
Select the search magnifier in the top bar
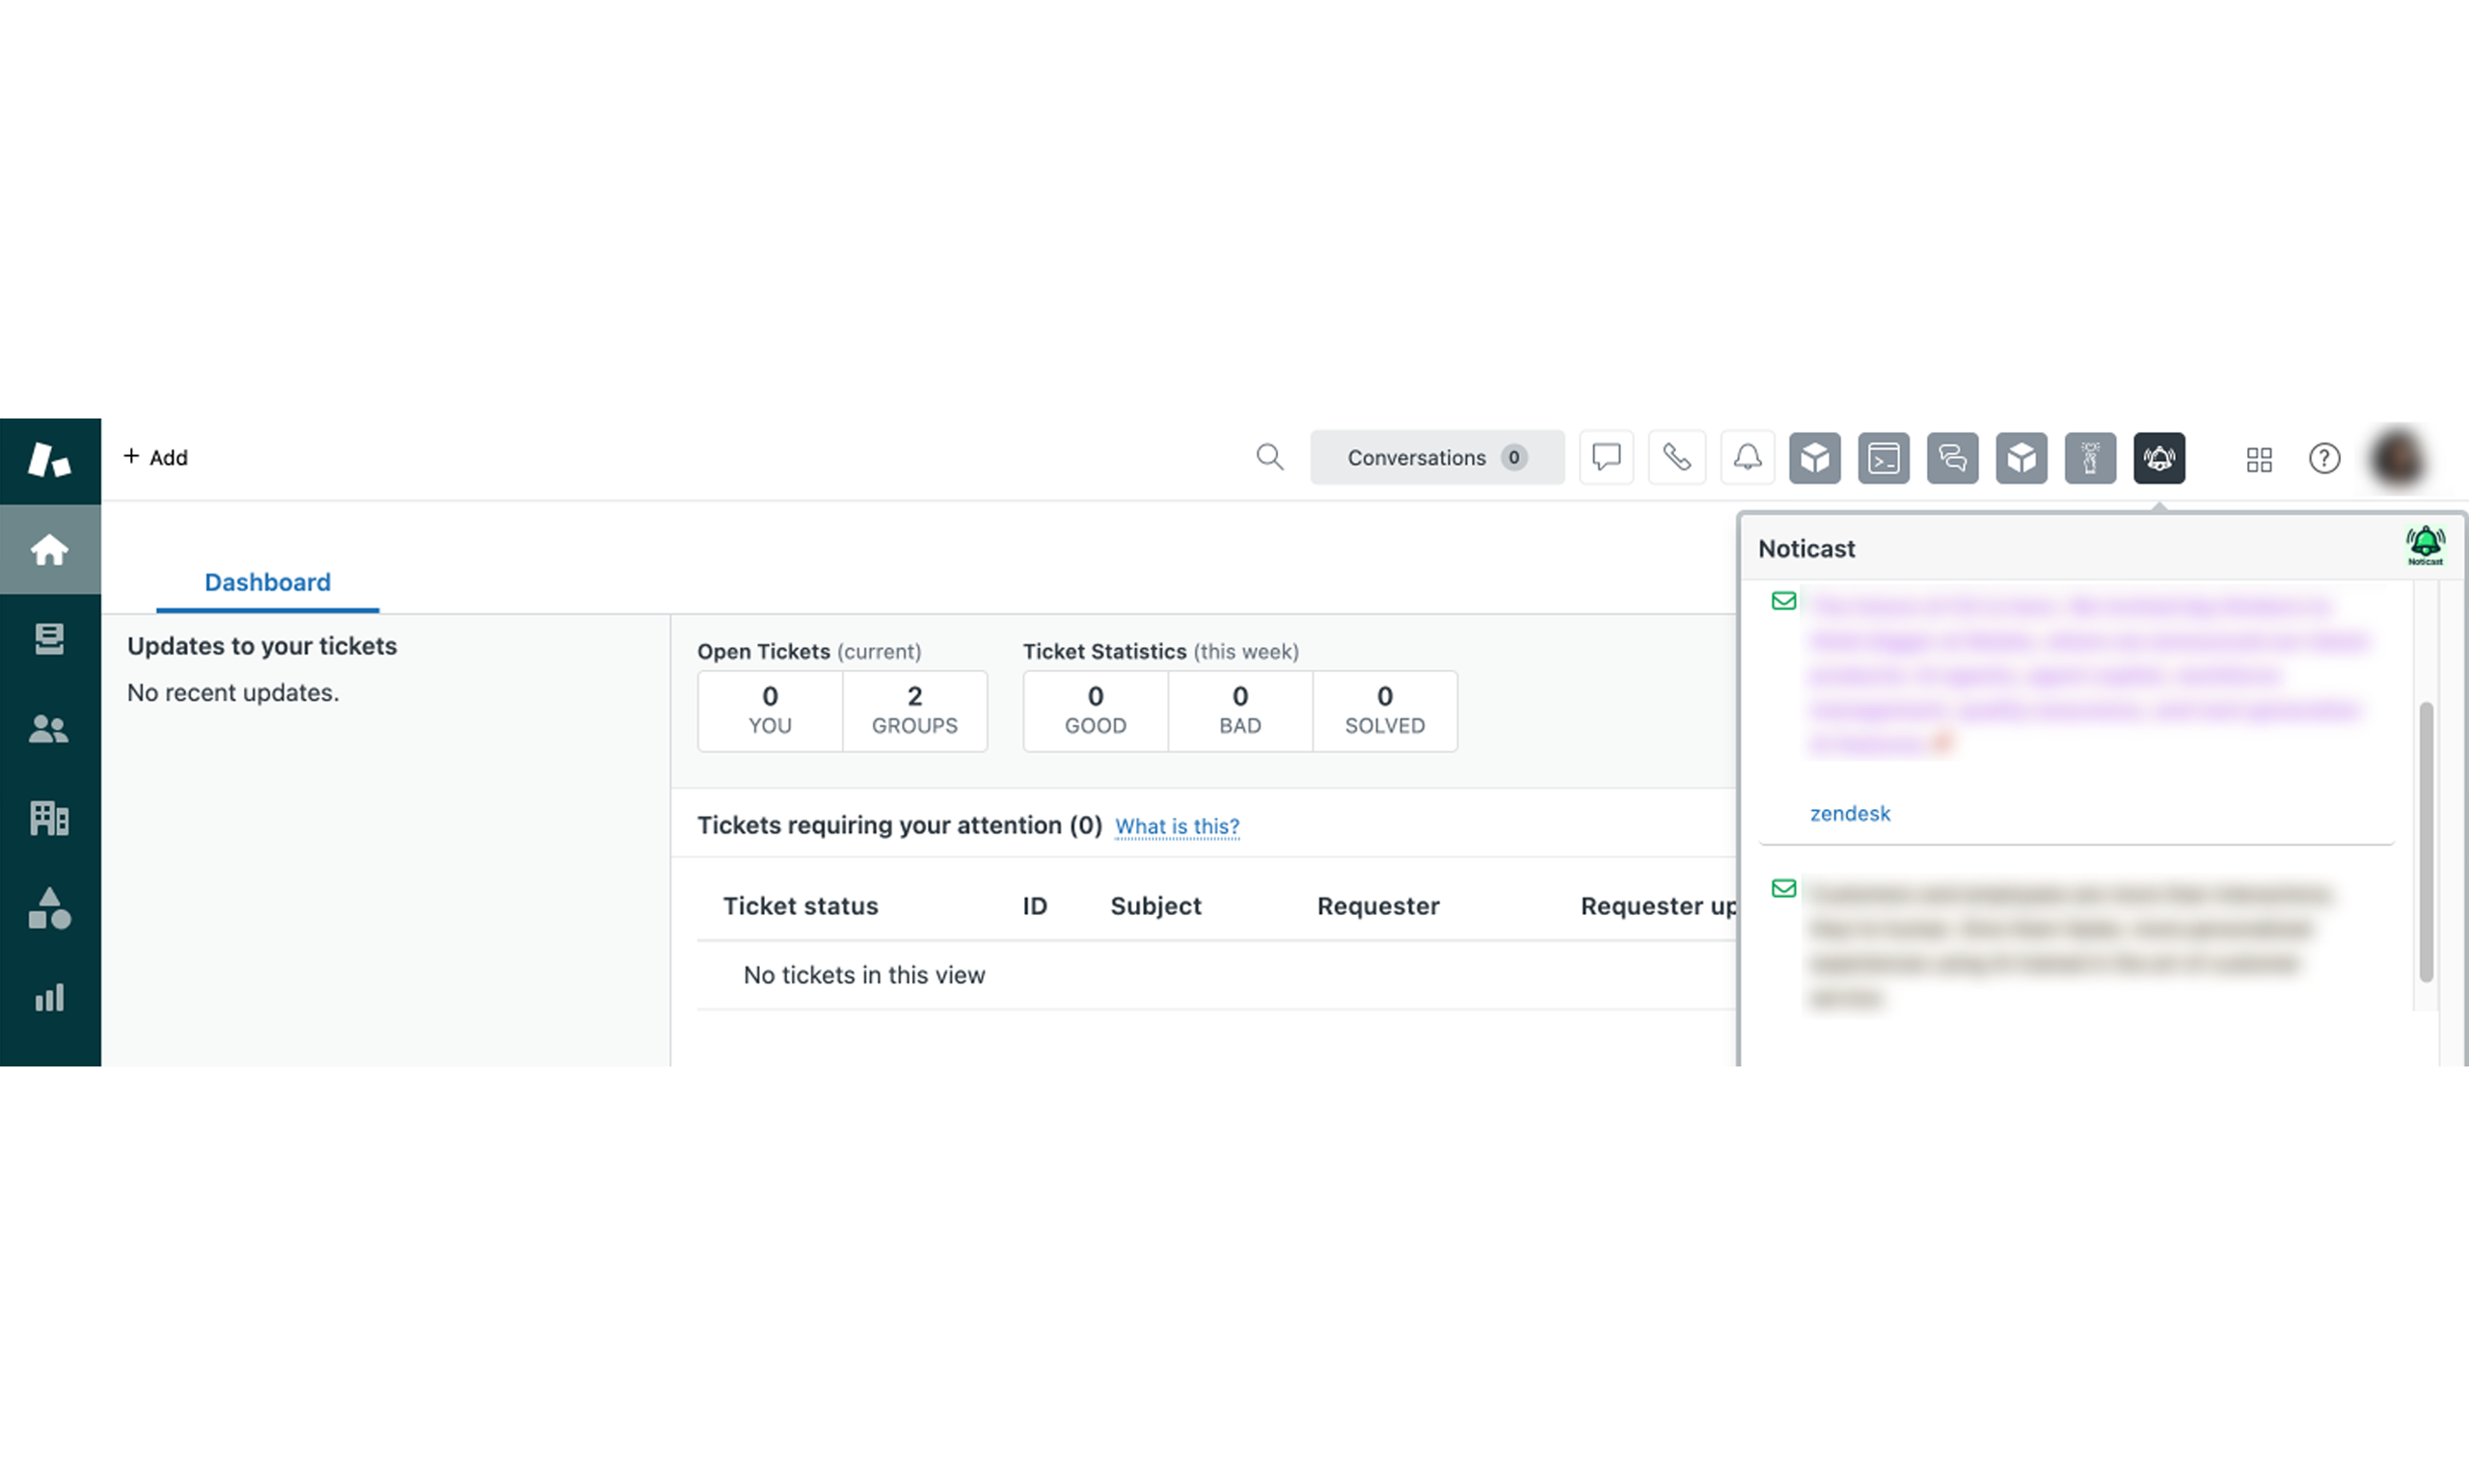1269,457
